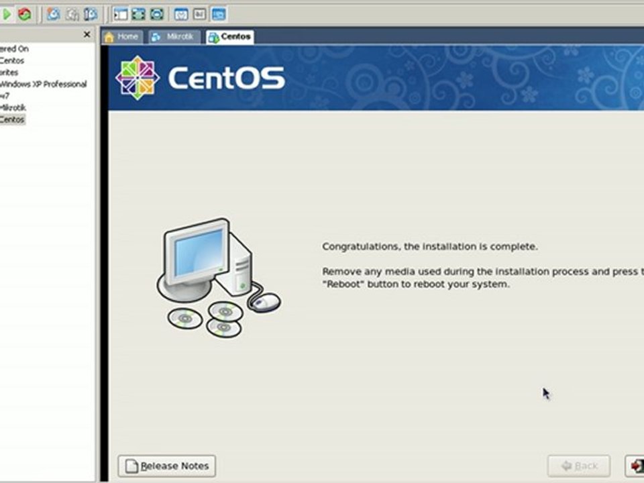Open Release Notes in installer

167,466
